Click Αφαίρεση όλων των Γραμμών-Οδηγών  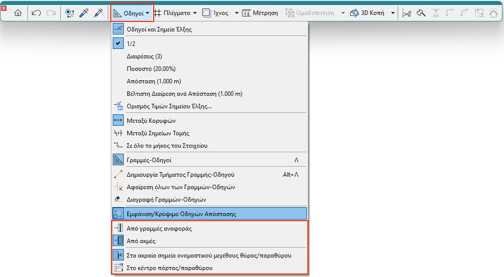[210, 187]
